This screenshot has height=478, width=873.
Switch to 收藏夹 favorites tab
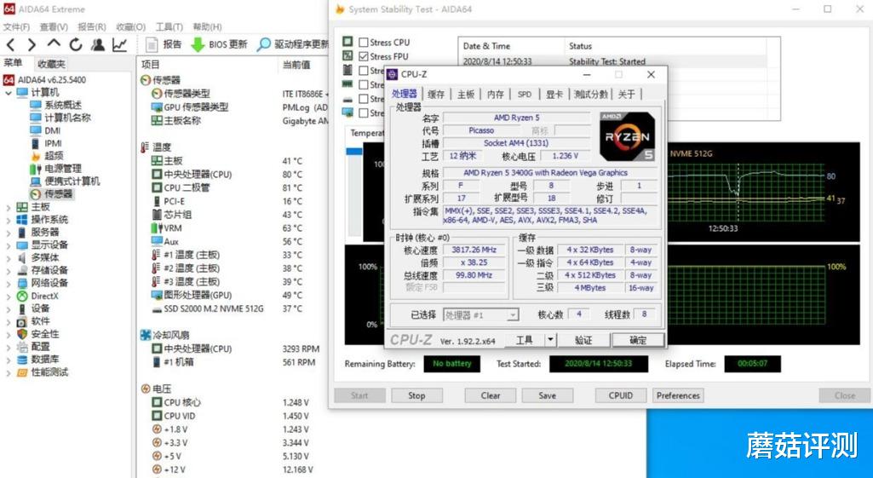pyautogui.click(x=51, y=64)
